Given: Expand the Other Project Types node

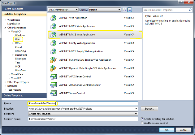Looking at the screenshot, I should [5, 82].
